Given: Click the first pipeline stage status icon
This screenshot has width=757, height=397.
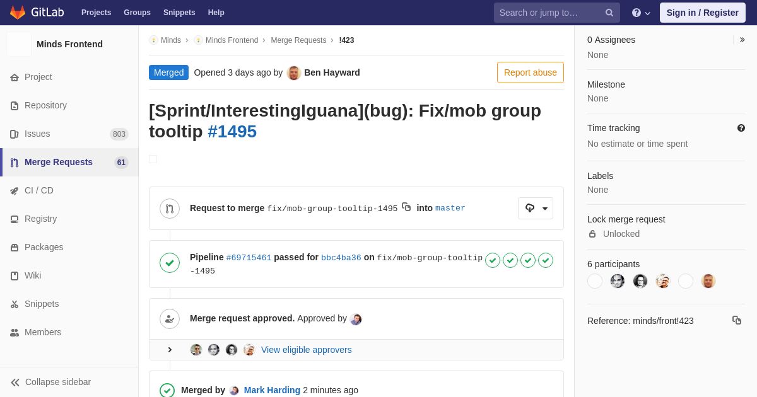Looking at the screenshot, I should pos(493,260).
